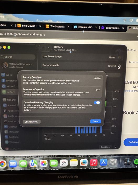Open Maps from the Dock
Image resolution: width=138 pixels, height=185 pixels.
33,164
